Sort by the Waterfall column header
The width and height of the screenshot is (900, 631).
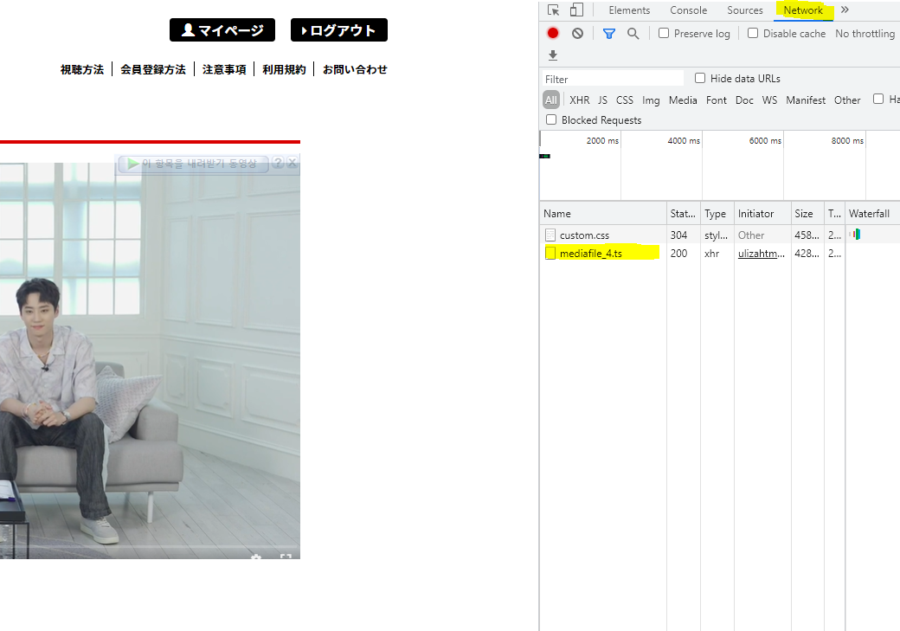tap(872, 214)
